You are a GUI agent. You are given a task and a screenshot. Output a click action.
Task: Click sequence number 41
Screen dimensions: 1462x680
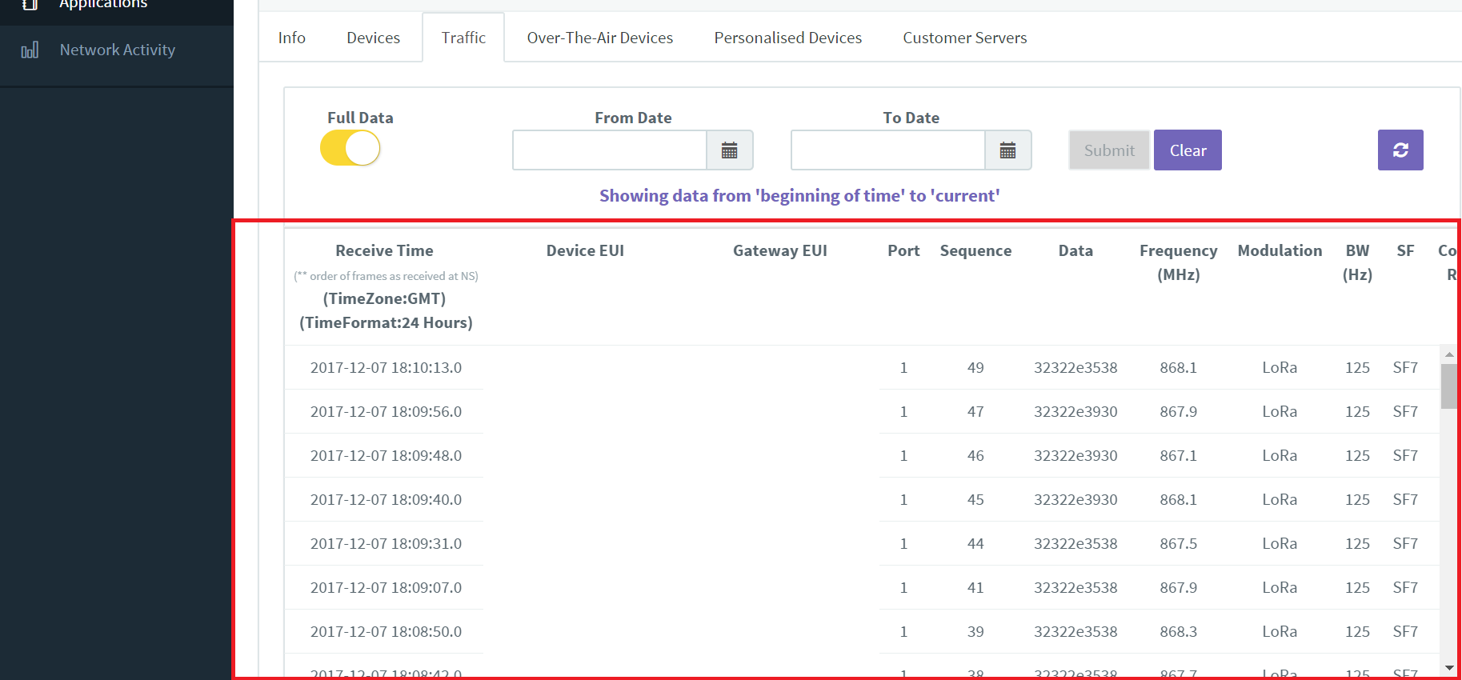(x=975, y=588)
